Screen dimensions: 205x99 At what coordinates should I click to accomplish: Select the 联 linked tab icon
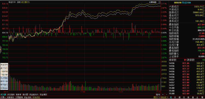(188, 97)
